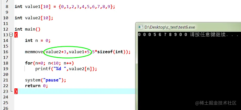Click the n<10 loop condition
241x110 pixels.
click(53, 63)
